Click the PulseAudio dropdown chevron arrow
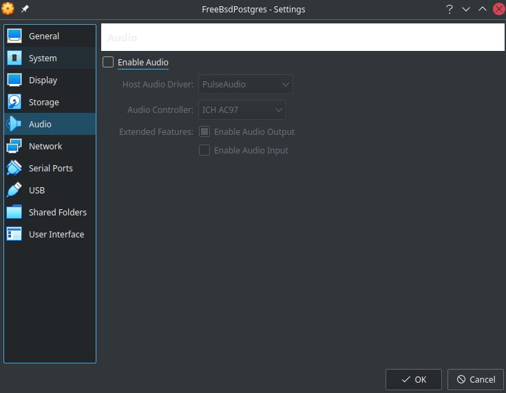The height and width of the screenshot is (393, 506). pyautogui.click(x=285, y=85)
